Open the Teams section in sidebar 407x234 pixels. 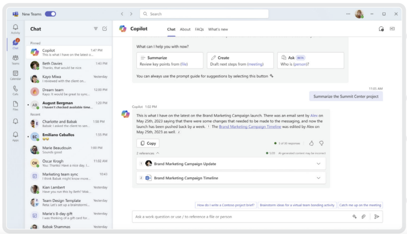16,60
